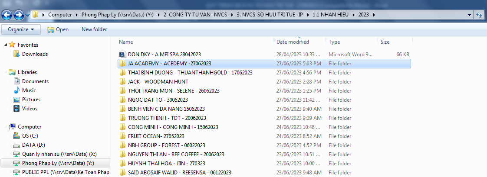Collapse the Computer group triangle
The width and height of the screenshot is (487, 177).
(6, 127)
